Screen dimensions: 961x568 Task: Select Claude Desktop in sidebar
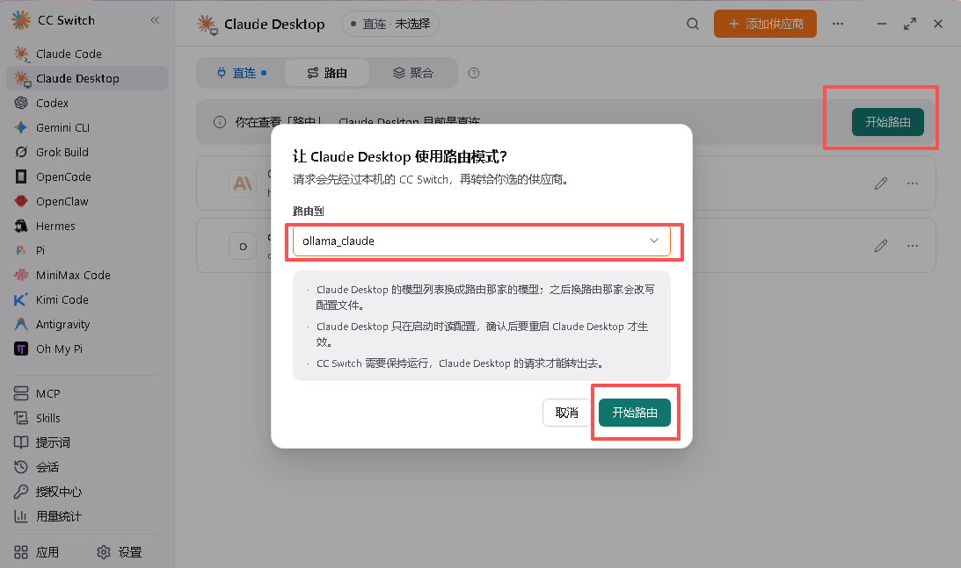[x=86, y=78]
